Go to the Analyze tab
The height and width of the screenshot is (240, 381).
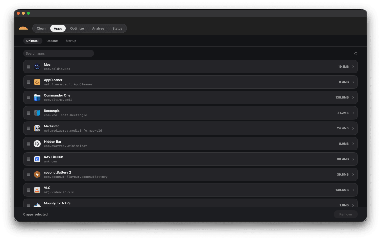click(98, 28)
